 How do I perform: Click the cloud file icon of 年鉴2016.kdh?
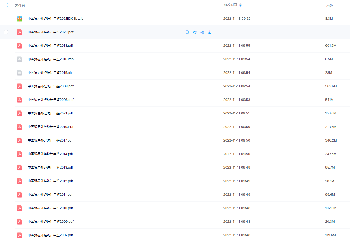19,59
